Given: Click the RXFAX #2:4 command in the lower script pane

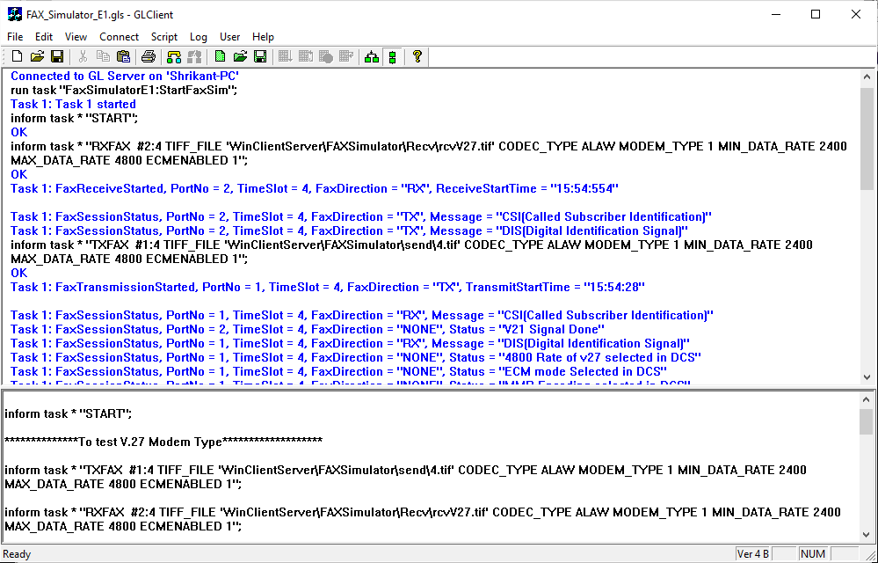Looking at the screenshot, I should click(422, 519).
